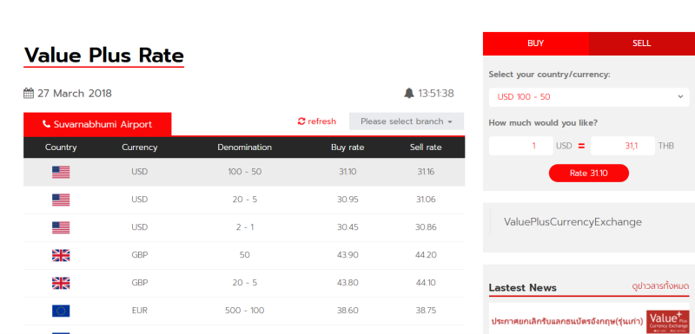Switch to the SELL tab
This screenshot has width=695, height=334.
[641, 43]
